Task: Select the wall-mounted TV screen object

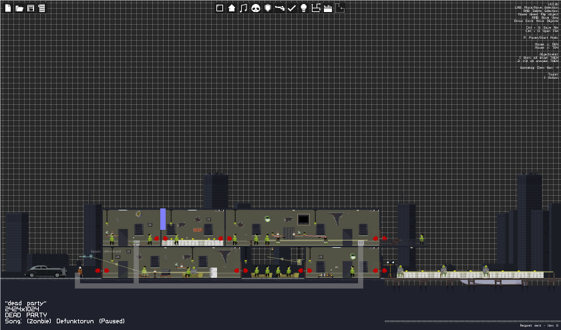Action: click(x=303, y=219)
